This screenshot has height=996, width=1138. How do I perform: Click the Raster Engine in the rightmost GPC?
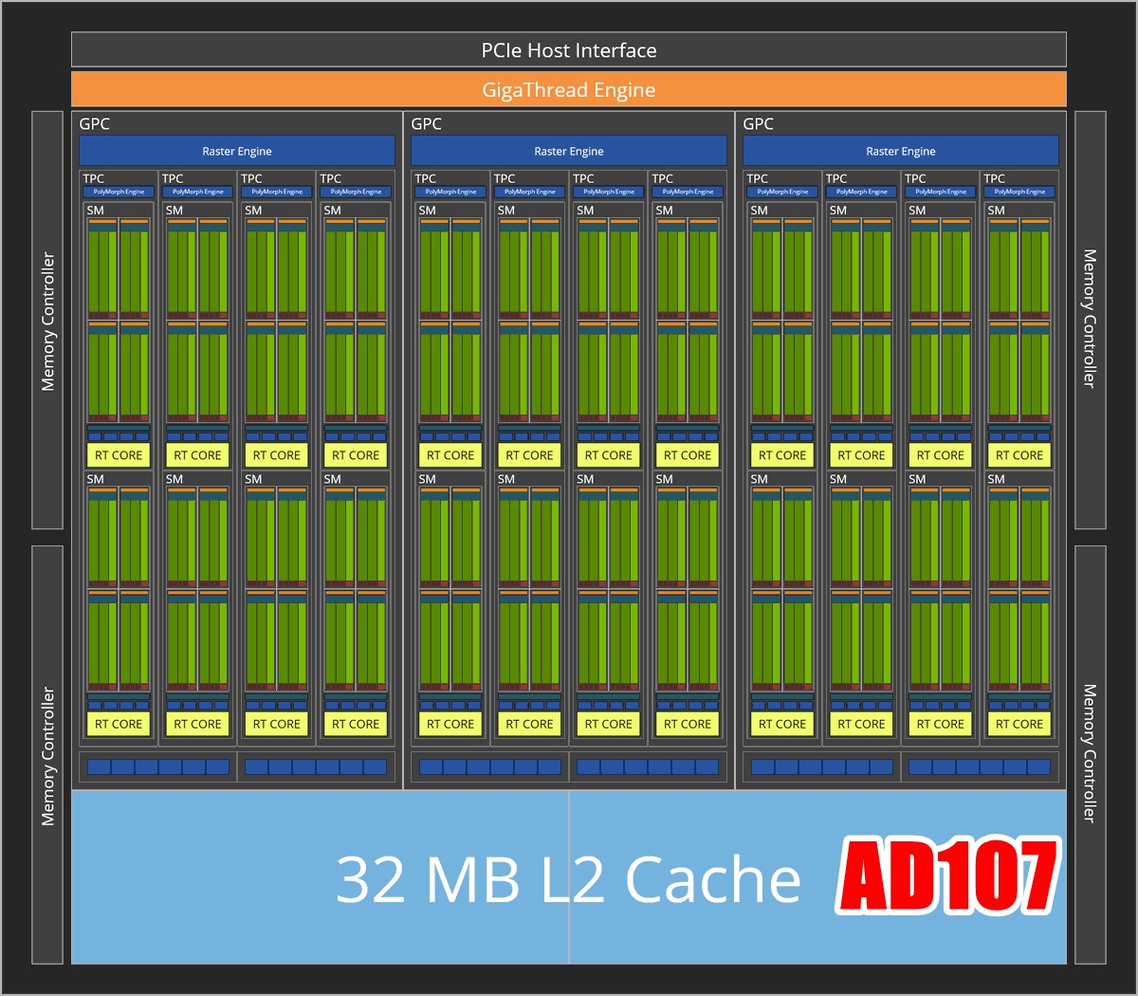click(x=901, y=151)
